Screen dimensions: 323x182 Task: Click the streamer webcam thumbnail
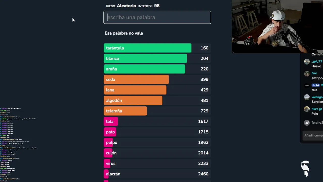[x=277, y=27]
